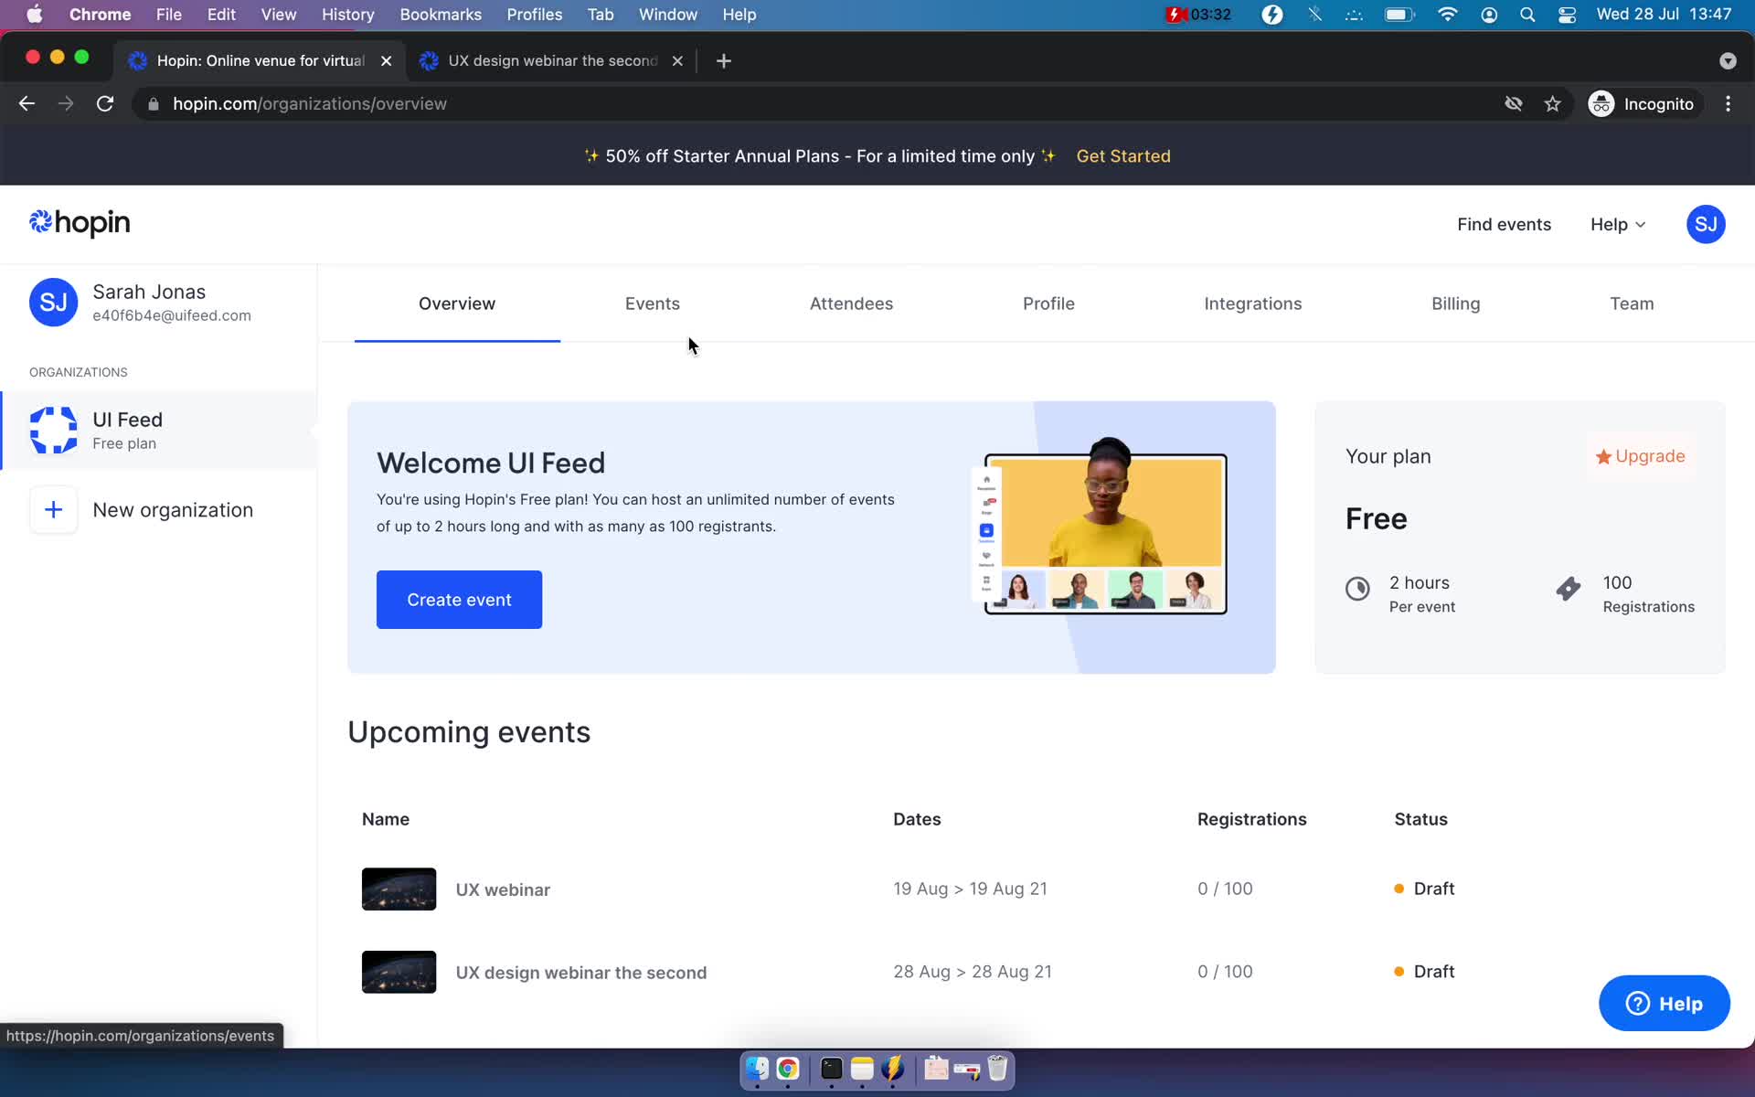Click the Hopin logo
Screen dimensions: 1755x1097
80,223
